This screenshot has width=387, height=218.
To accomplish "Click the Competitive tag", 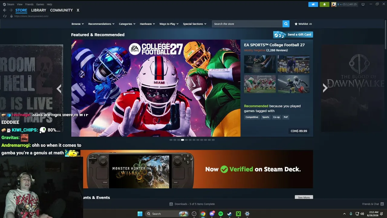I will (x=252, y=117).
